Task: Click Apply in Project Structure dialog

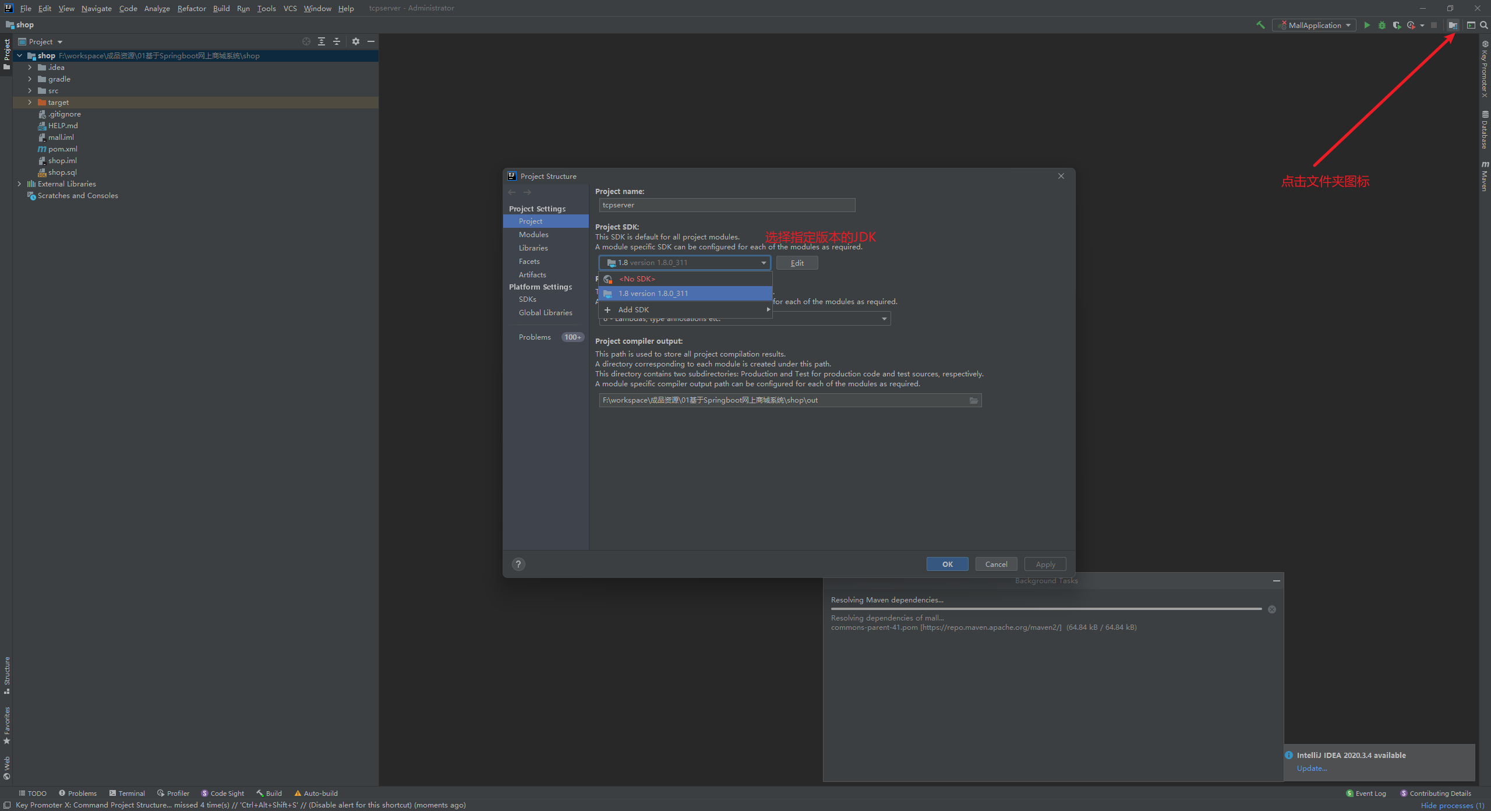Action: pos(1045,564)
